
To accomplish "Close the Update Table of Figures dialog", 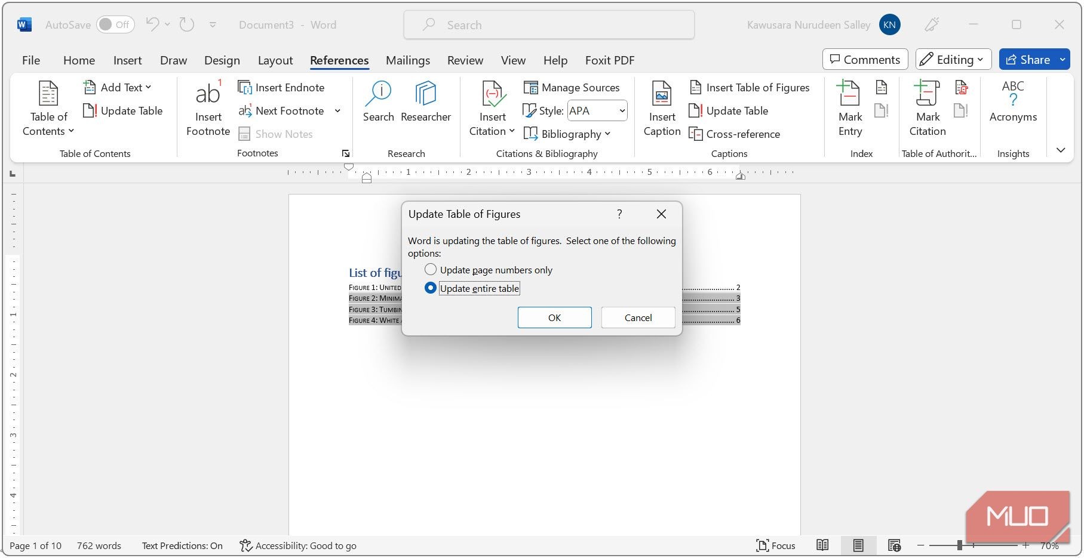I will (x=661, y=214).
